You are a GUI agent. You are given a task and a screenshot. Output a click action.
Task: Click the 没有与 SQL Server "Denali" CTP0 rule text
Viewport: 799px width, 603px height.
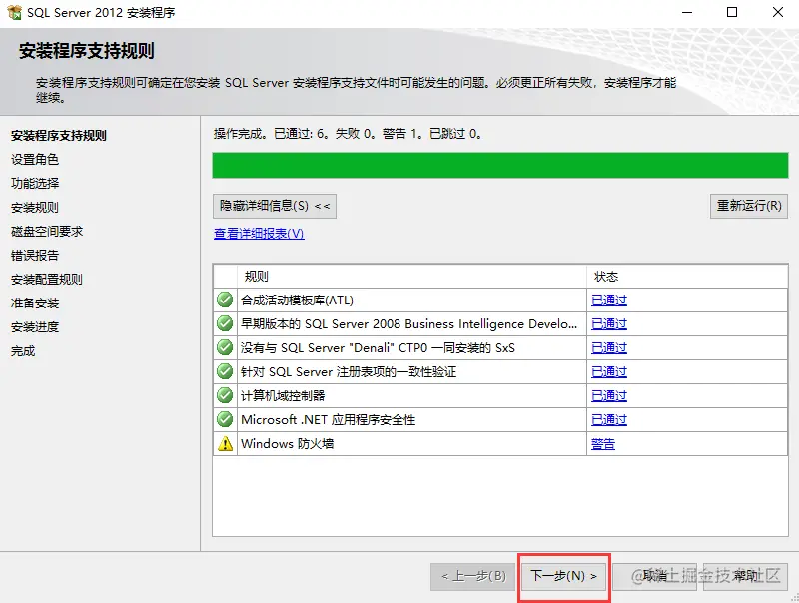click(378, 347)
